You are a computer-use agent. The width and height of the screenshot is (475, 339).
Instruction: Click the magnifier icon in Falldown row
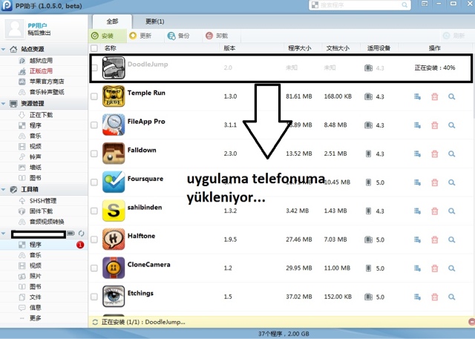tap(451, 154)
